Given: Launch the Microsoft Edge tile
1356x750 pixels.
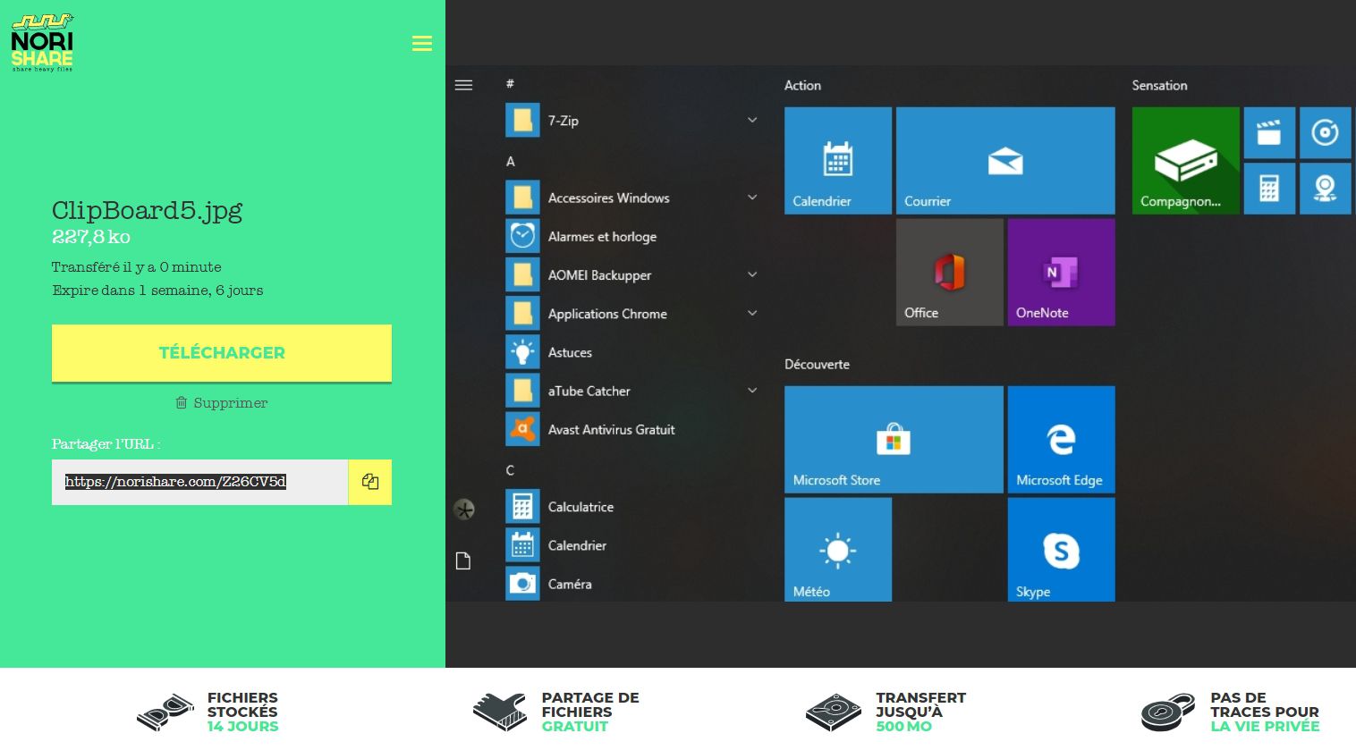Looking at the screenshot, I should pos(1062,440).
